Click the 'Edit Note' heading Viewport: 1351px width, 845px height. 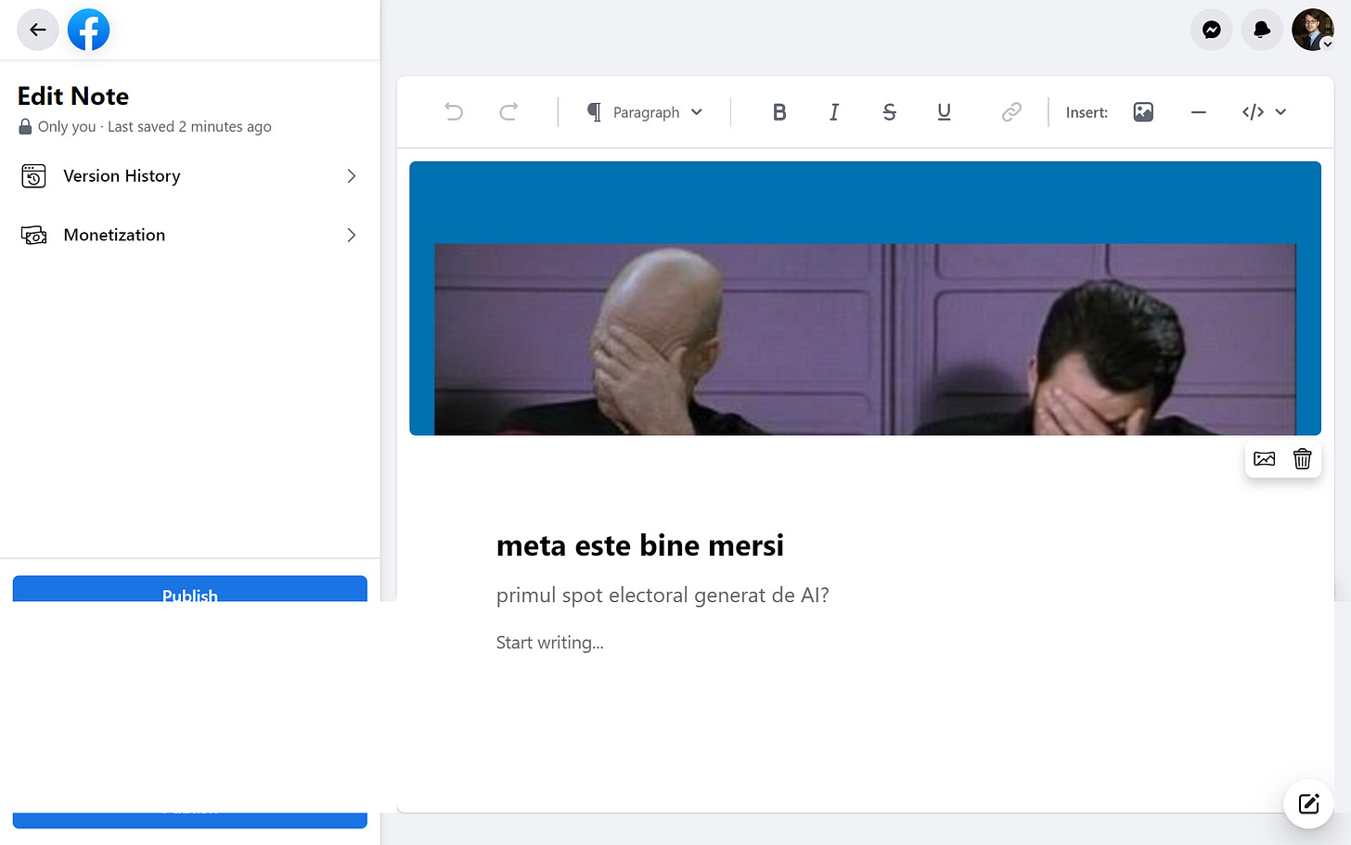tap(73, 96)
